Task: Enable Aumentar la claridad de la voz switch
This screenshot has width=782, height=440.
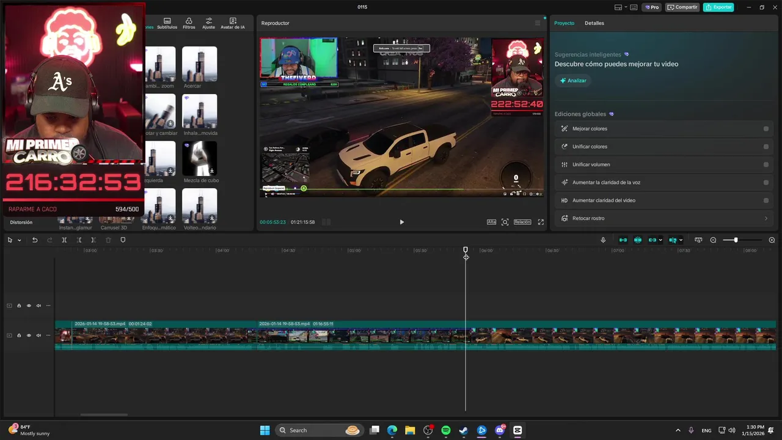Action: point(766,182)
